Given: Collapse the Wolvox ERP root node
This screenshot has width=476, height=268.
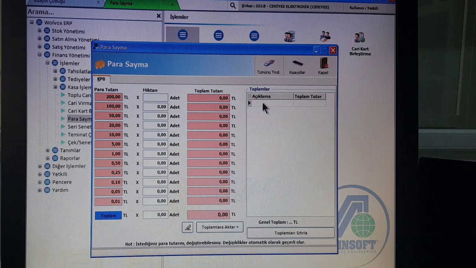Looking at the screenshot, I should tap(32, 23).
